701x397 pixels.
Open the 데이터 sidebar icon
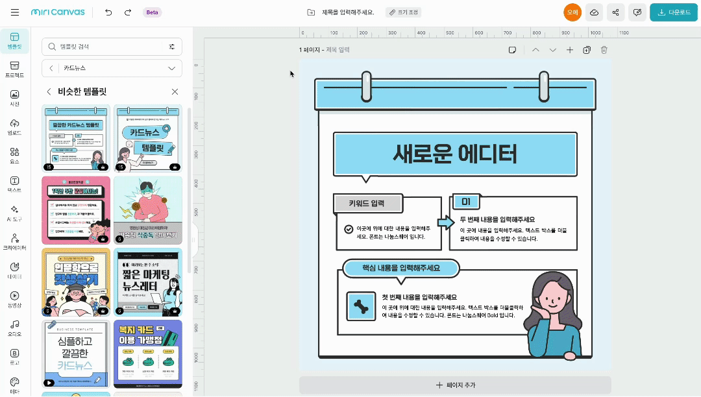(15, 271)
